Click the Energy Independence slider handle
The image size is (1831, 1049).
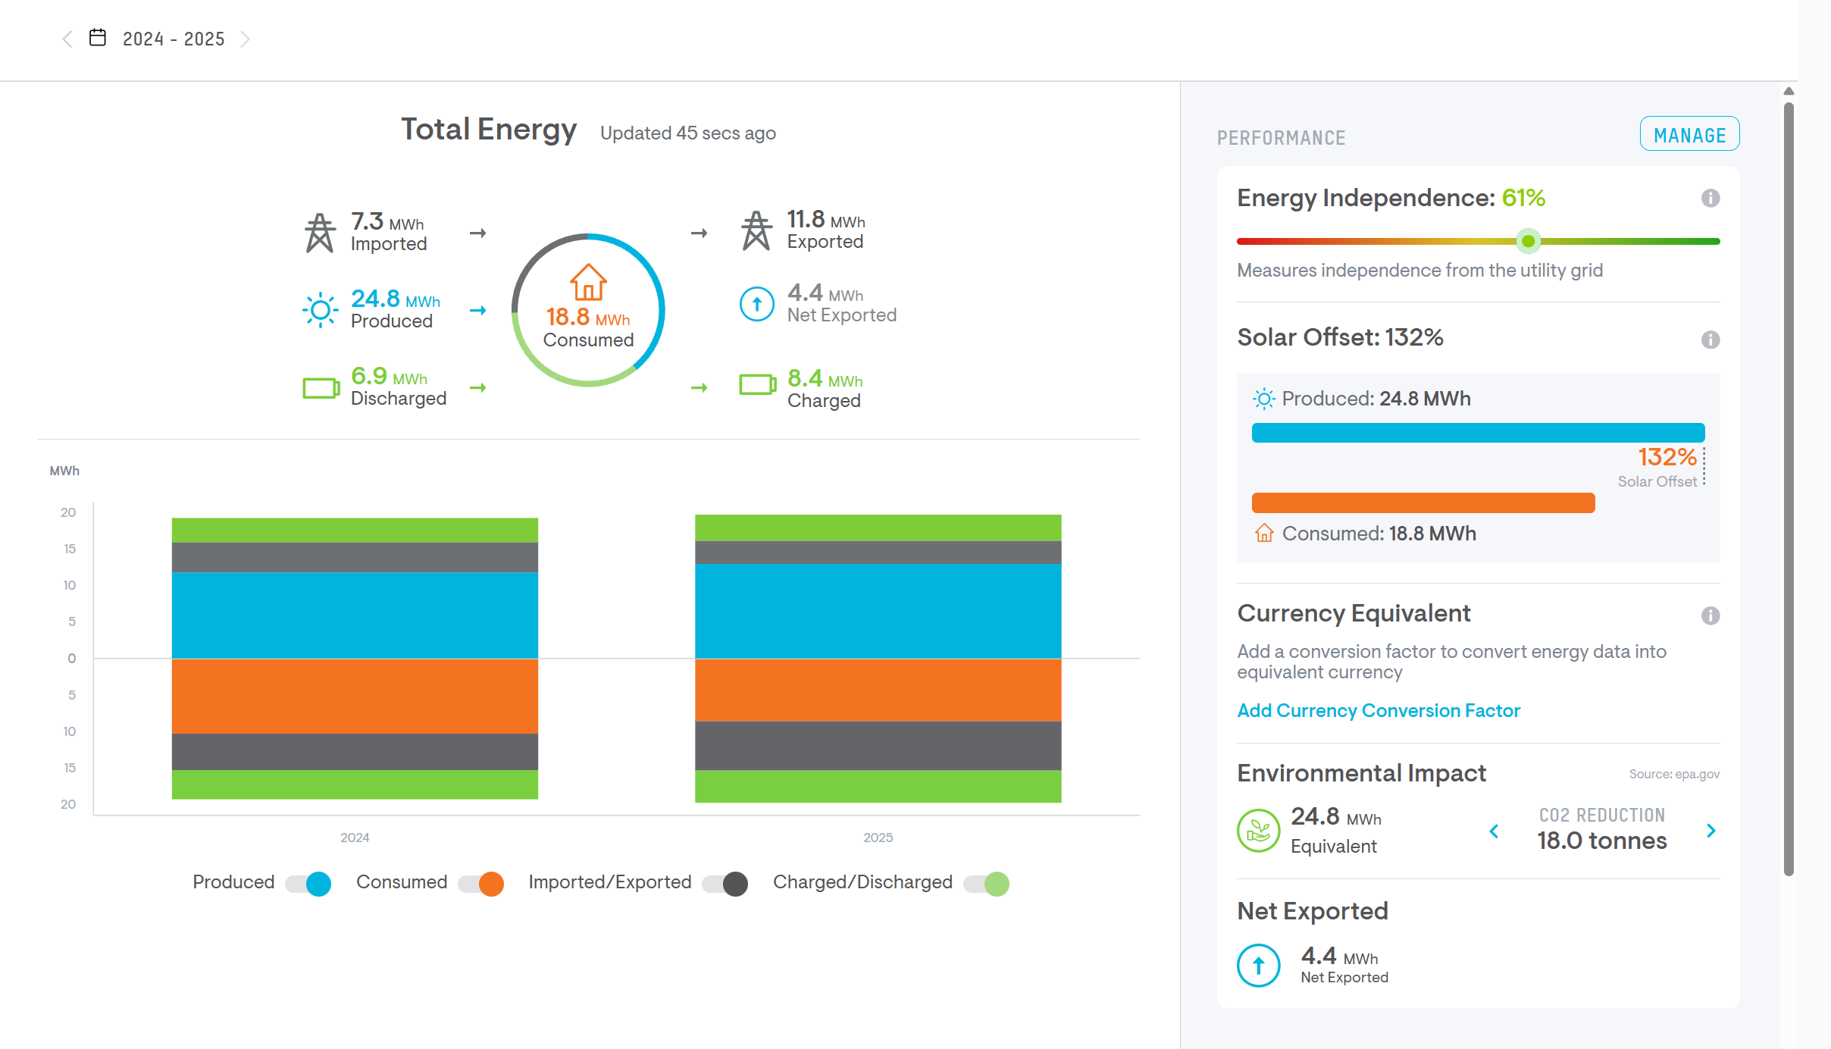pyautogui.click(x=1529, y=241)
